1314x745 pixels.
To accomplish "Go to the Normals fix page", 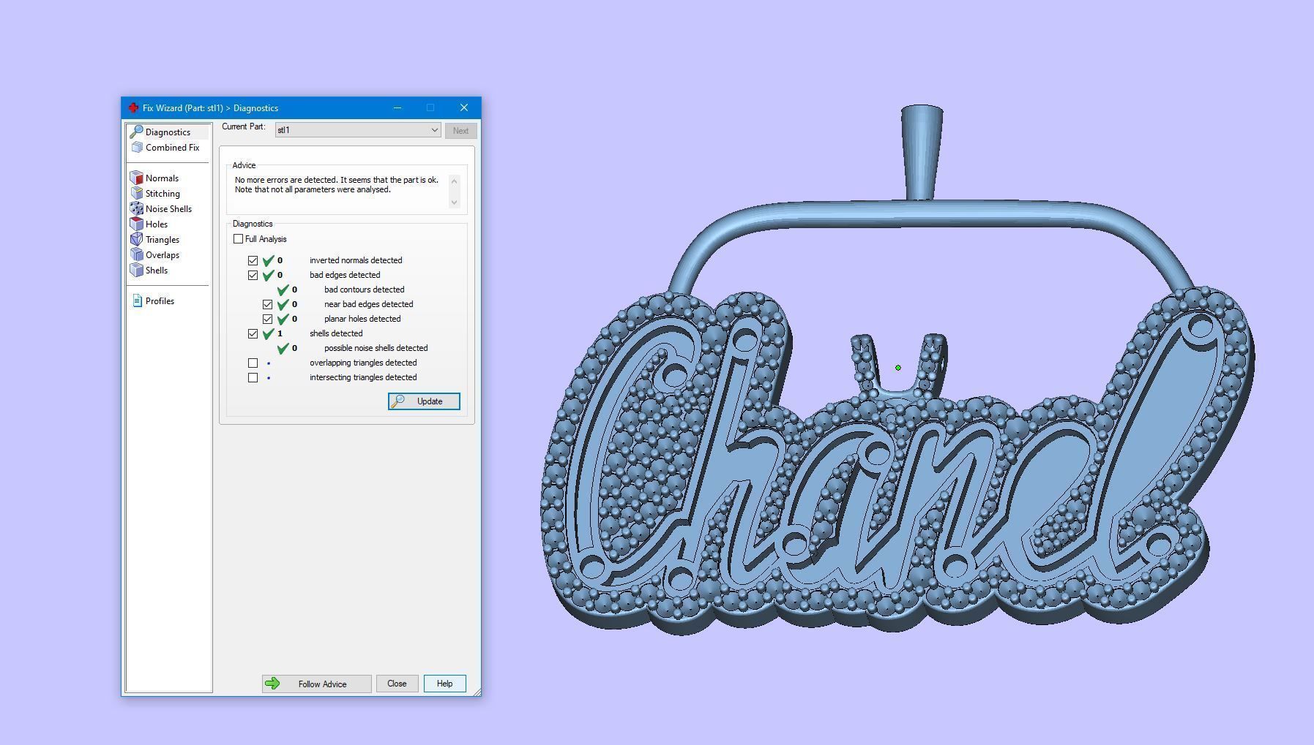I will (x=162, y=178).
